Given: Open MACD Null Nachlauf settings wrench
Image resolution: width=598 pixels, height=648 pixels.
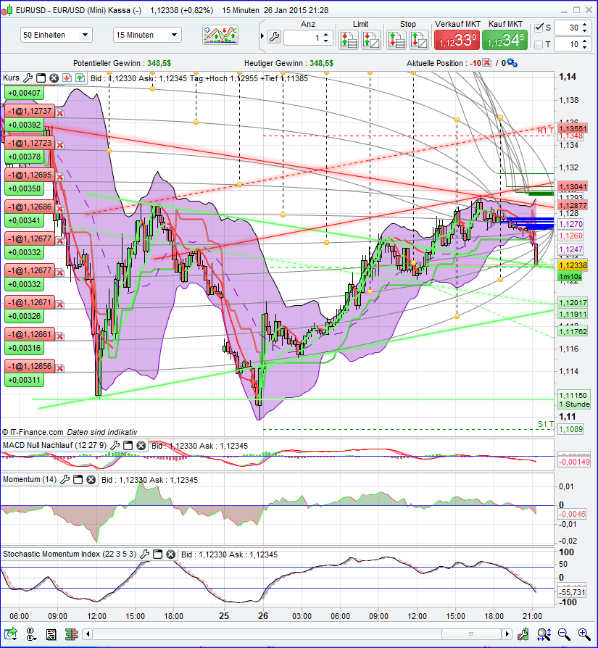Looking at the screenshot, I should (115, 445).
